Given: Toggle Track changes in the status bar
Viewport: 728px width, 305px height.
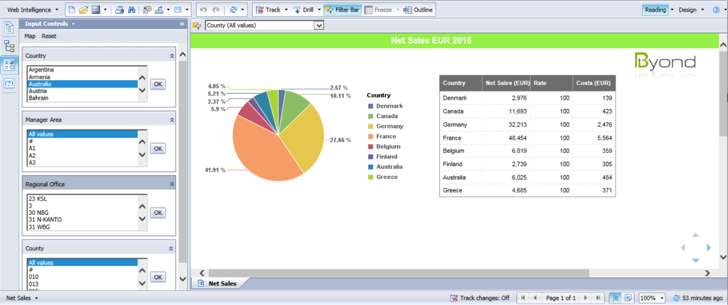Looking at the screenshot, I should pyautogui.click(x=480, y=298).
